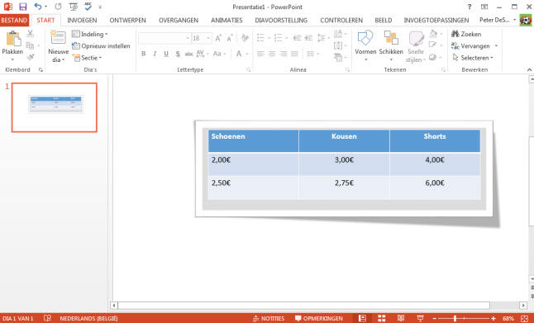Screen dimensions: 534x323
Task: Open the Vormen shapes gallery
Action: coord(365,46)
